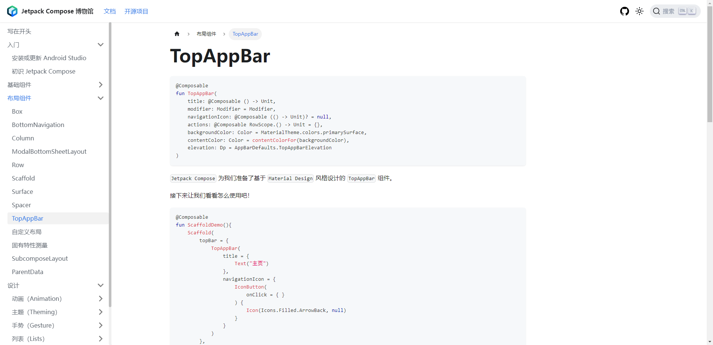This screenshot has width=713, height=345.
Task: Open the GitHub repository icon
Action: point(624,11)
